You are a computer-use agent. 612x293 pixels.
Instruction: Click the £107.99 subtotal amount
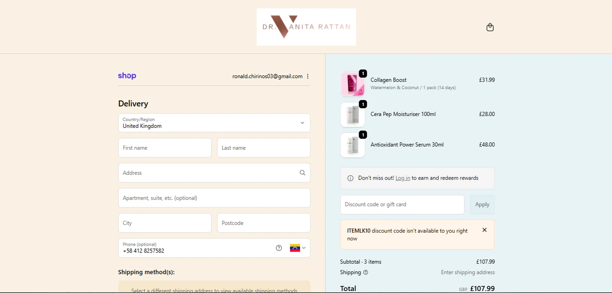(x=486, y=262)
